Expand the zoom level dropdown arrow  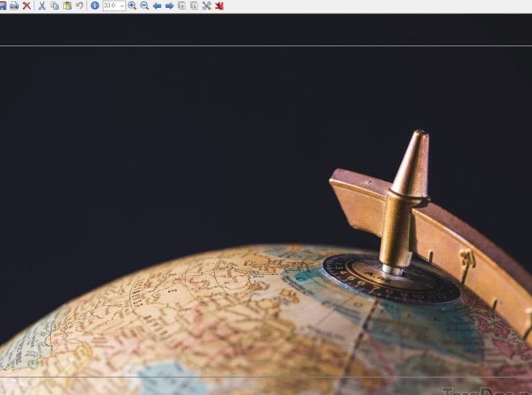coord(122,6)
